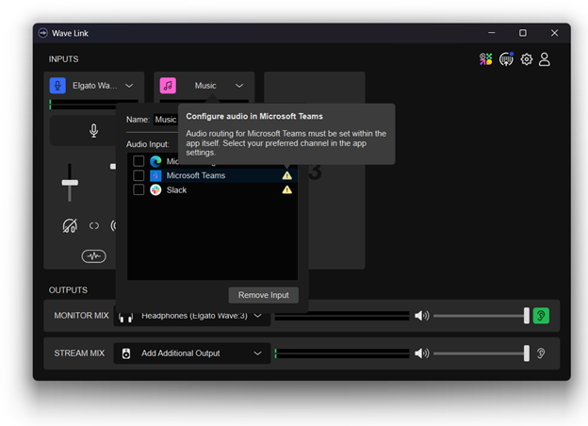Click the MONITOR MIX label

(x=81, y=316)
